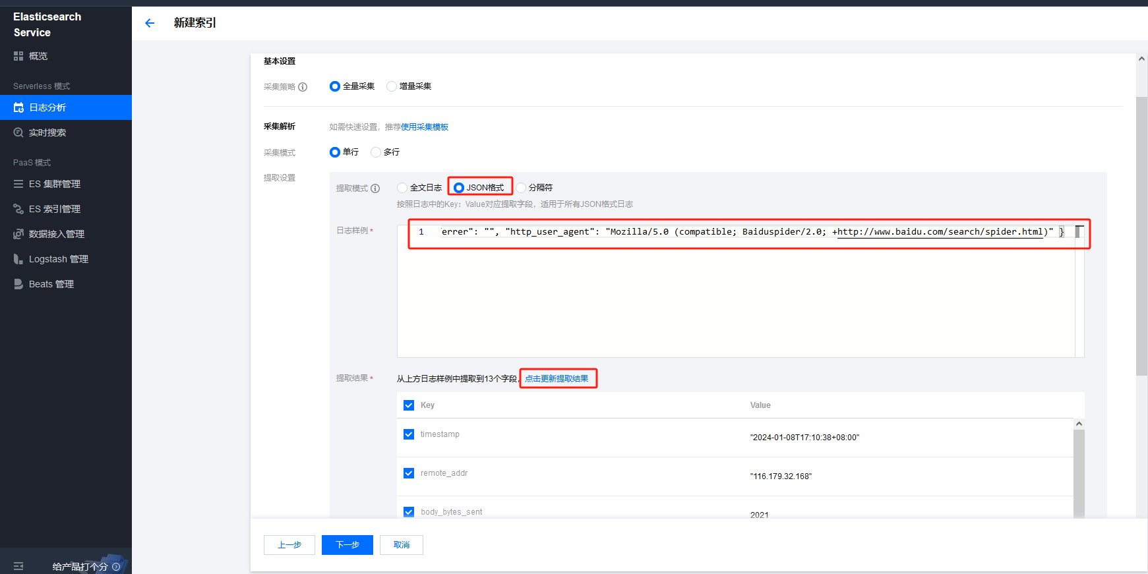Viewport: 1148px width, 574px height.
Task: Open 概览 overview icon in sidebar
Action: (x=18, y=56)
